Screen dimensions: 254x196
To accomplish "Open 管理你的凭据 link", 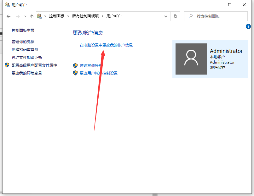I will coord(23,42).
